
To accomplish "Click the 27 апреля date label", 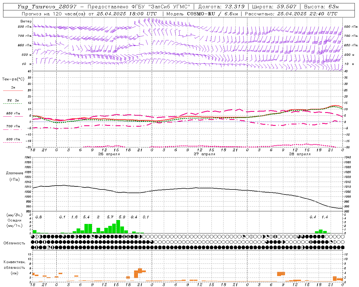I will pyautogui.click(x=204, y=154).
